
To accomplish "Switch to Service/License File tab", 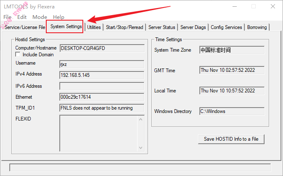I will [25, 27].
